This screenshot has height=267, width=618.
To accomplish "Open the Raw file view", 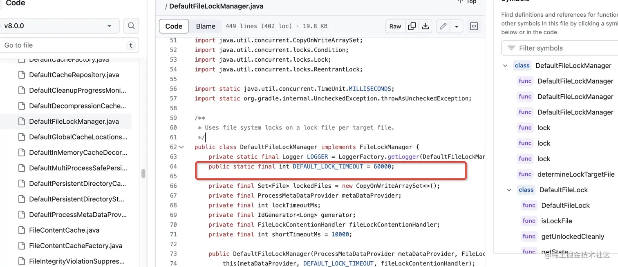I will [395, 26].
